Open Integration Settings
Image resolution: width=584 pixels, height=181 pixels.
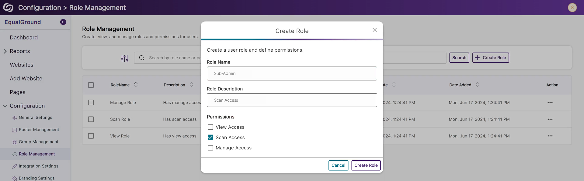[39, 166]
